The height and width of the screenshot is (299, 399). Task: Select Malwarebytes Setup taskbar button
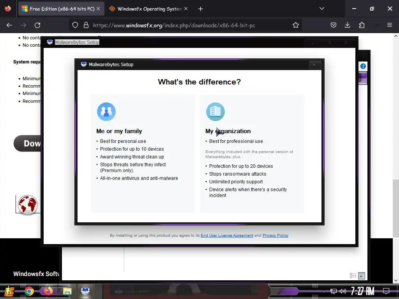point(85,291)
